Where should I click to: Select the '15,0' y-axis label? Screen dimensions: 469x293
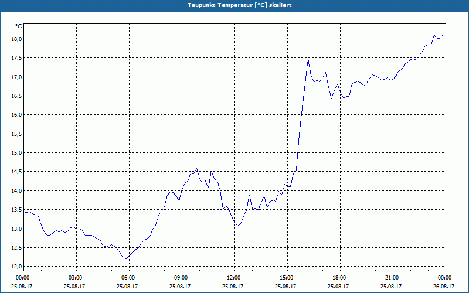point(17,153)
